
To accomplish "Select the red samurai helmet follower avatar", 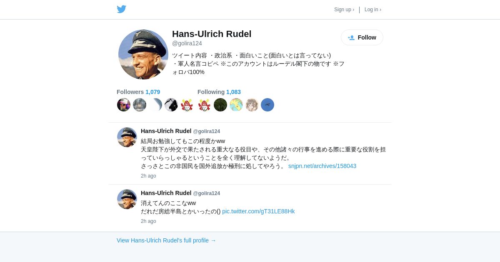I will (x=187, y=105).
